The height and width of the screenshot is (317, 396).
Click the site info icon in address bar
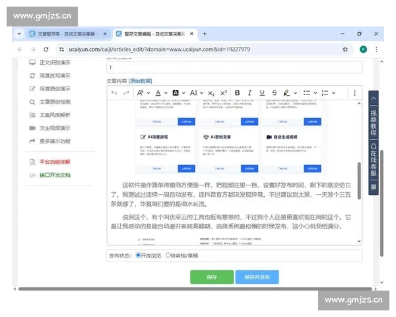(x=61, y=50)
